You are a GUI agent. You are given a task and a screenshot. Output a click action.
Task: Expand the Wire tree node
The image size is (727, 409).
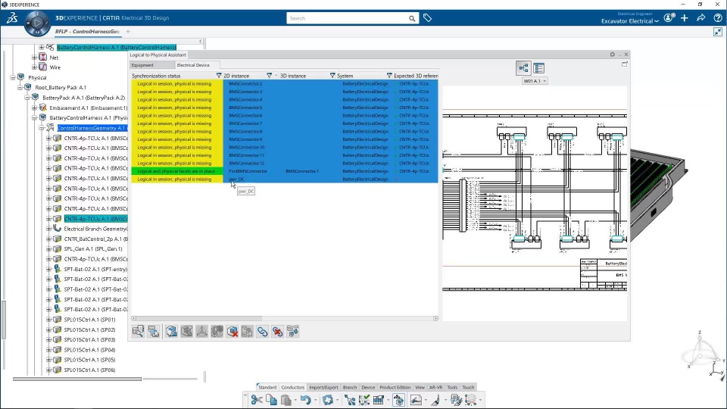point(34,67)
